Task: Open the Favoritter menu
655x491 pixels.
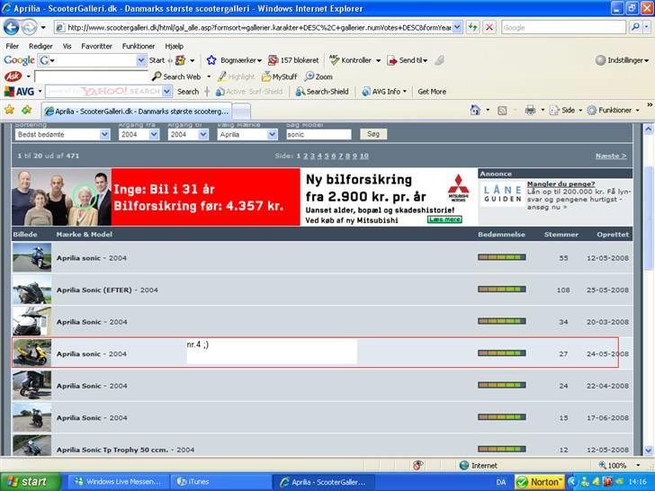Action: coord(96,45)
